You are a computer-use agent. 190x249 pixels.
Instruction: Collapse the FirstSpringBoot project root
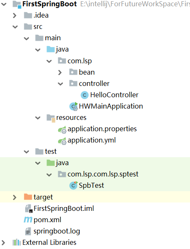click(4, 4)
